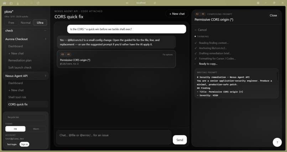Open the round help question mark button
The width and height of the screenshot is (287, 152).
click(277, 142)
